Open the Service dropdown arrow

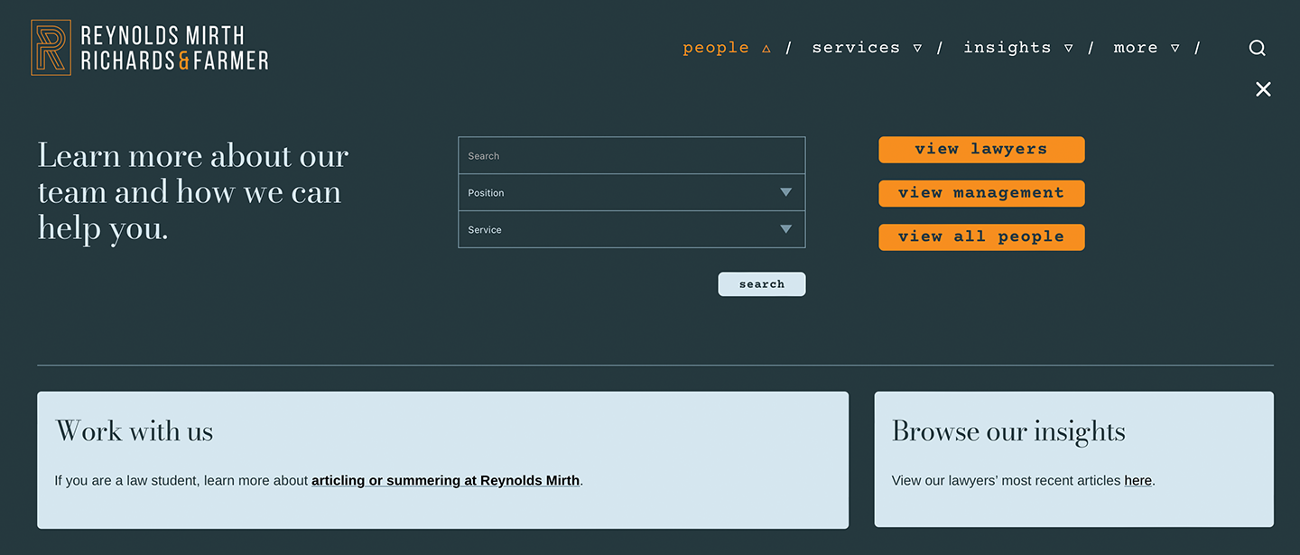785,229
